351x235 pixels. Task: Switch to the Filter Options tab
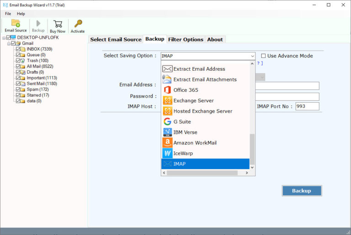pos(186,40)
